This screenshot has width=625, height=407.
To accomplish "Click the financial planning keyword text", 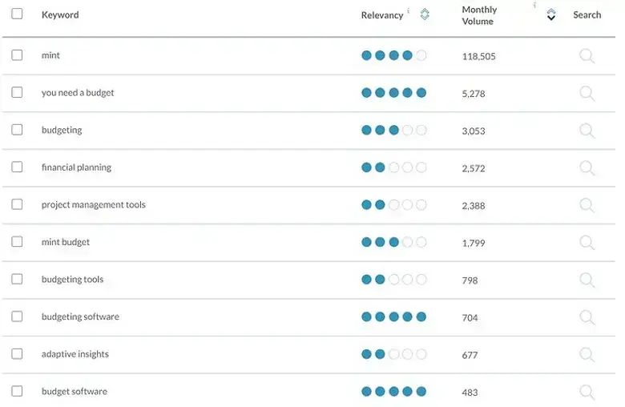I will (x=76, y=167).
